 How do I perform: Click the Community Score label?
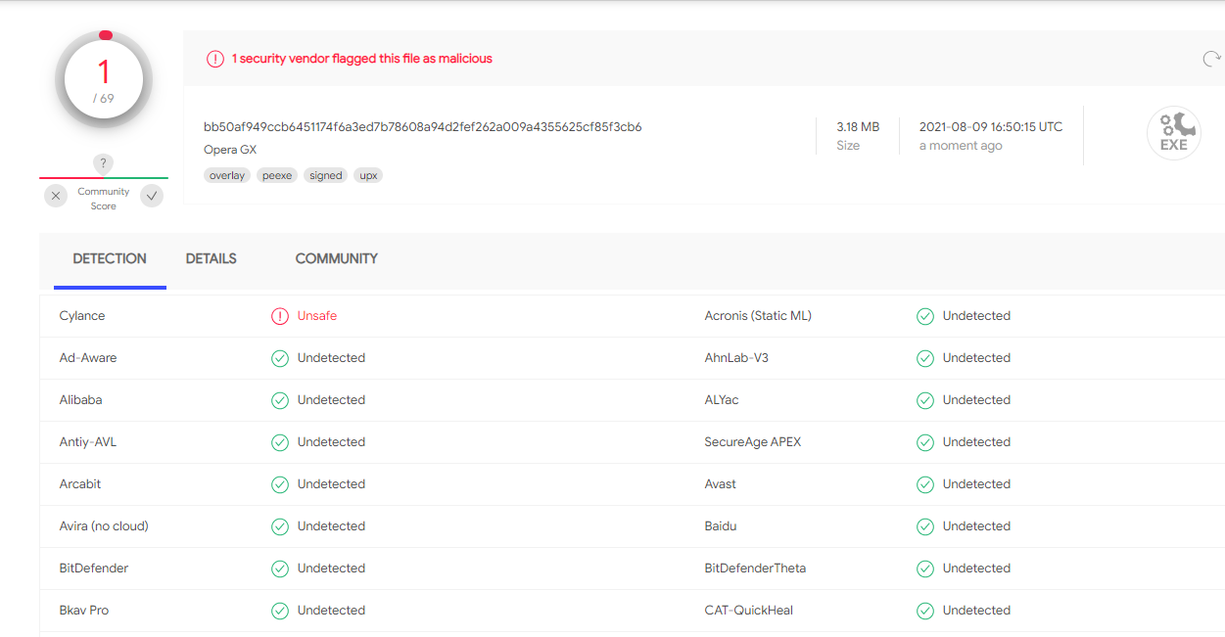pos(104,199)
